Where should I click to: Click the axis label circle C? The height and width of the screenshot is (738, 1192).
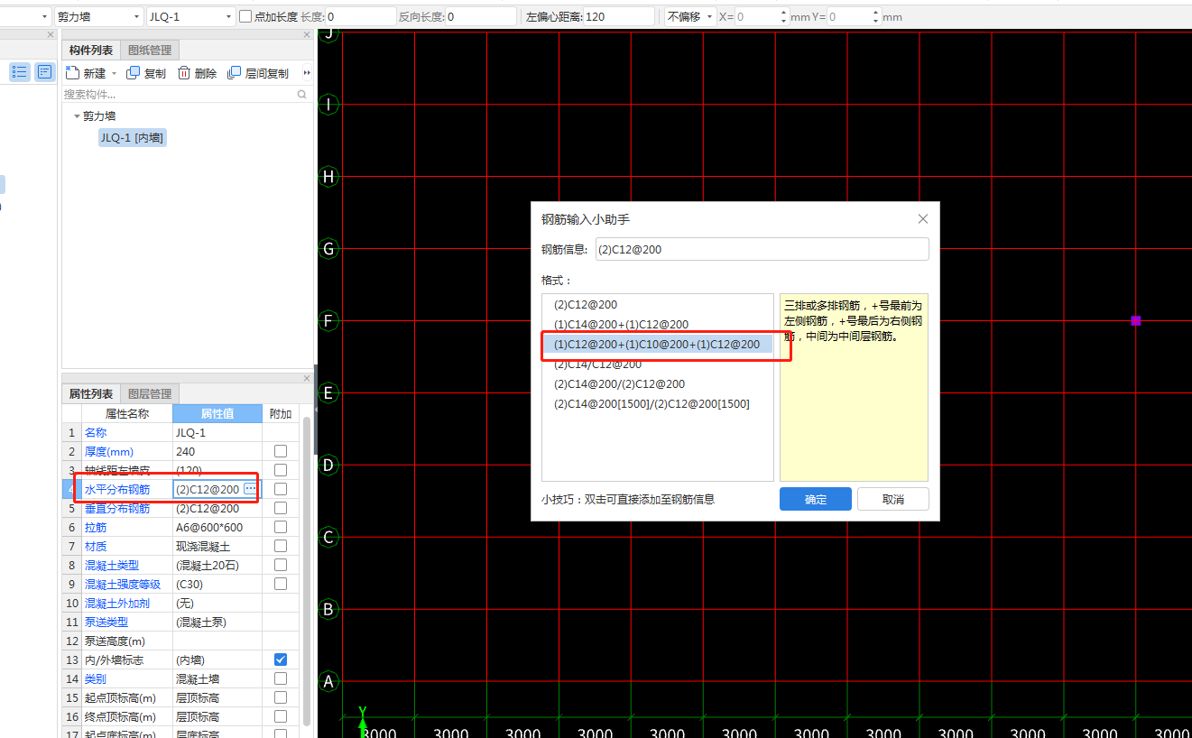tap(328, 537)
